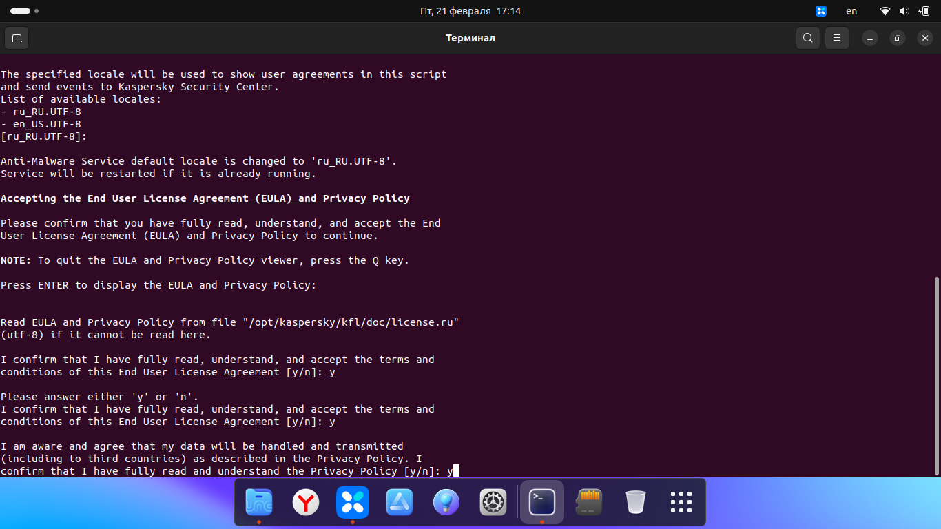Show all applications grid
Image resolution: width=941 pixels, height=529 pixels.
point(681,502)
